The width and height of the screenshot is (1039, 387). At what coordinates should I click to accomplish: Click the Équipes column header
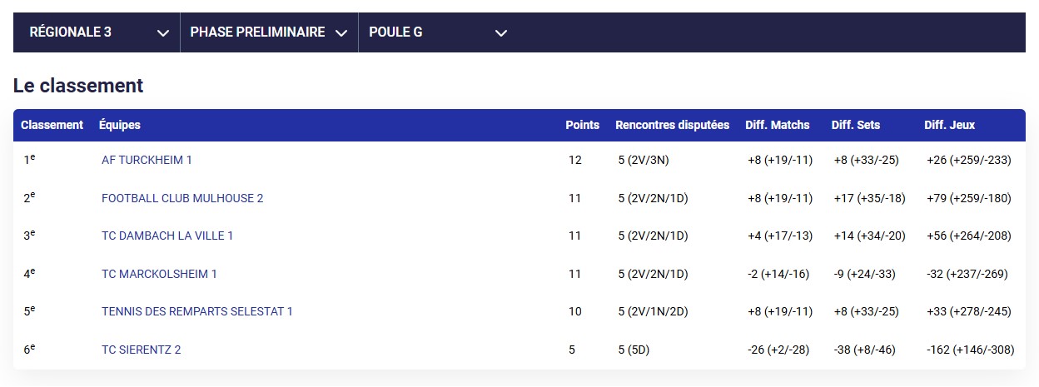click(x=120, y=125)
